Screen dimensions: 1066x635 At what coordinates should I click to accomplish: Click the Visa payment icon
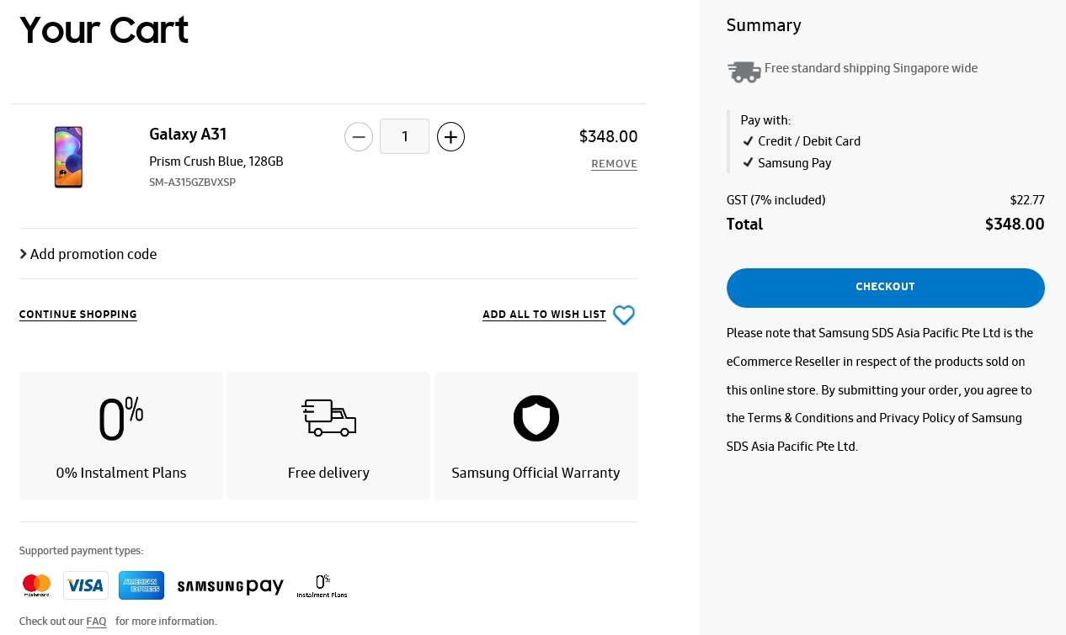click(x=86, y=585)
